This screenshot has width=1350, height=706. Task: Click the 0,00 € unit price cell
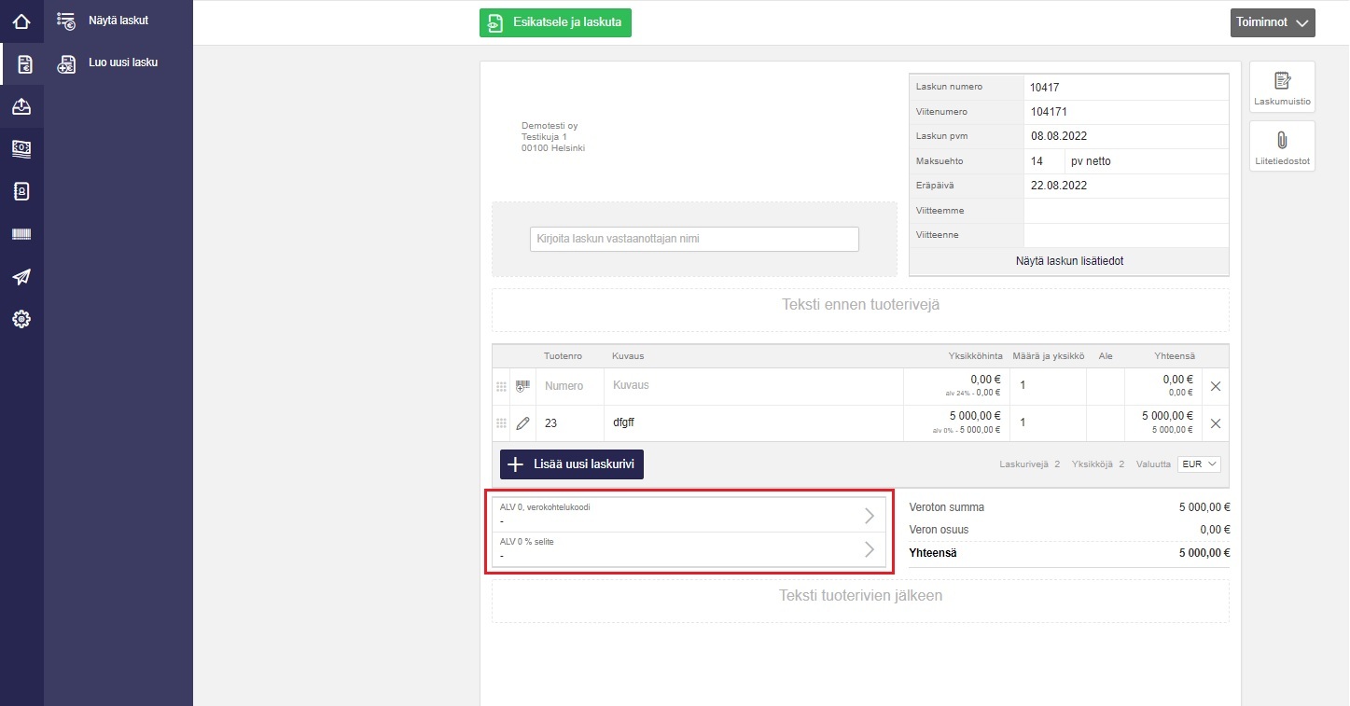point(955,386)
